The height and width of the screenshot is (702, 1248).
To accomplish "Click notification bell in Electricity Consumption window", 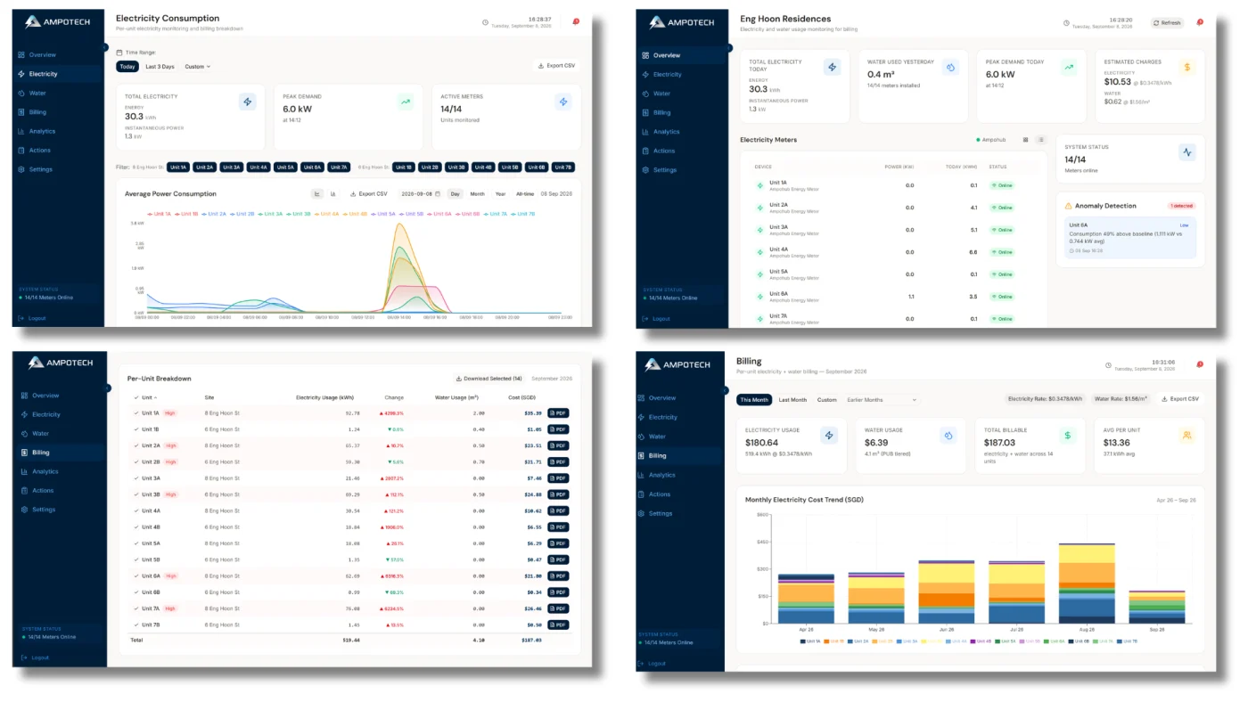I will (575, 21).
